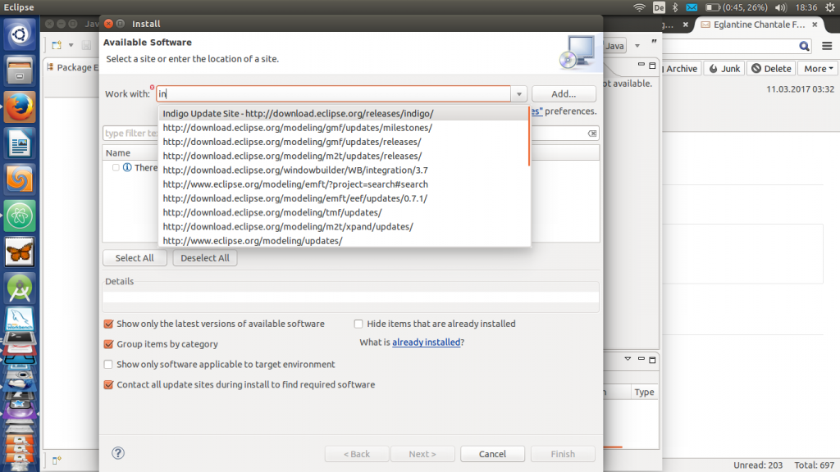Image resolution: width=840 pixels, height=472 pixels.
Task: Choose m2t/updates/releases URL suggestion
Action: coord(344,156)
